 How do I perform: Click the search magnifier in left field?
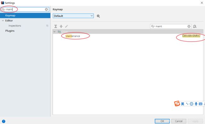pyautogui.click(x=3, y=9)
